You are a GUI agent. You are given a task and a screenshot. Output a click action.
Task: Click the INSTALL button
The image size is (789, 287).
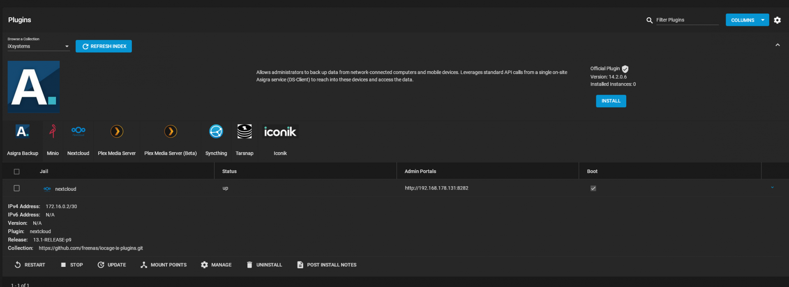pyautogui.click(x=611, y=101)
